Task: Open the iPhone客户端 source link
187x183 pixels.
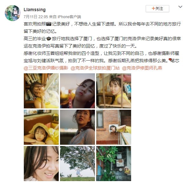Action: [69, 17]
